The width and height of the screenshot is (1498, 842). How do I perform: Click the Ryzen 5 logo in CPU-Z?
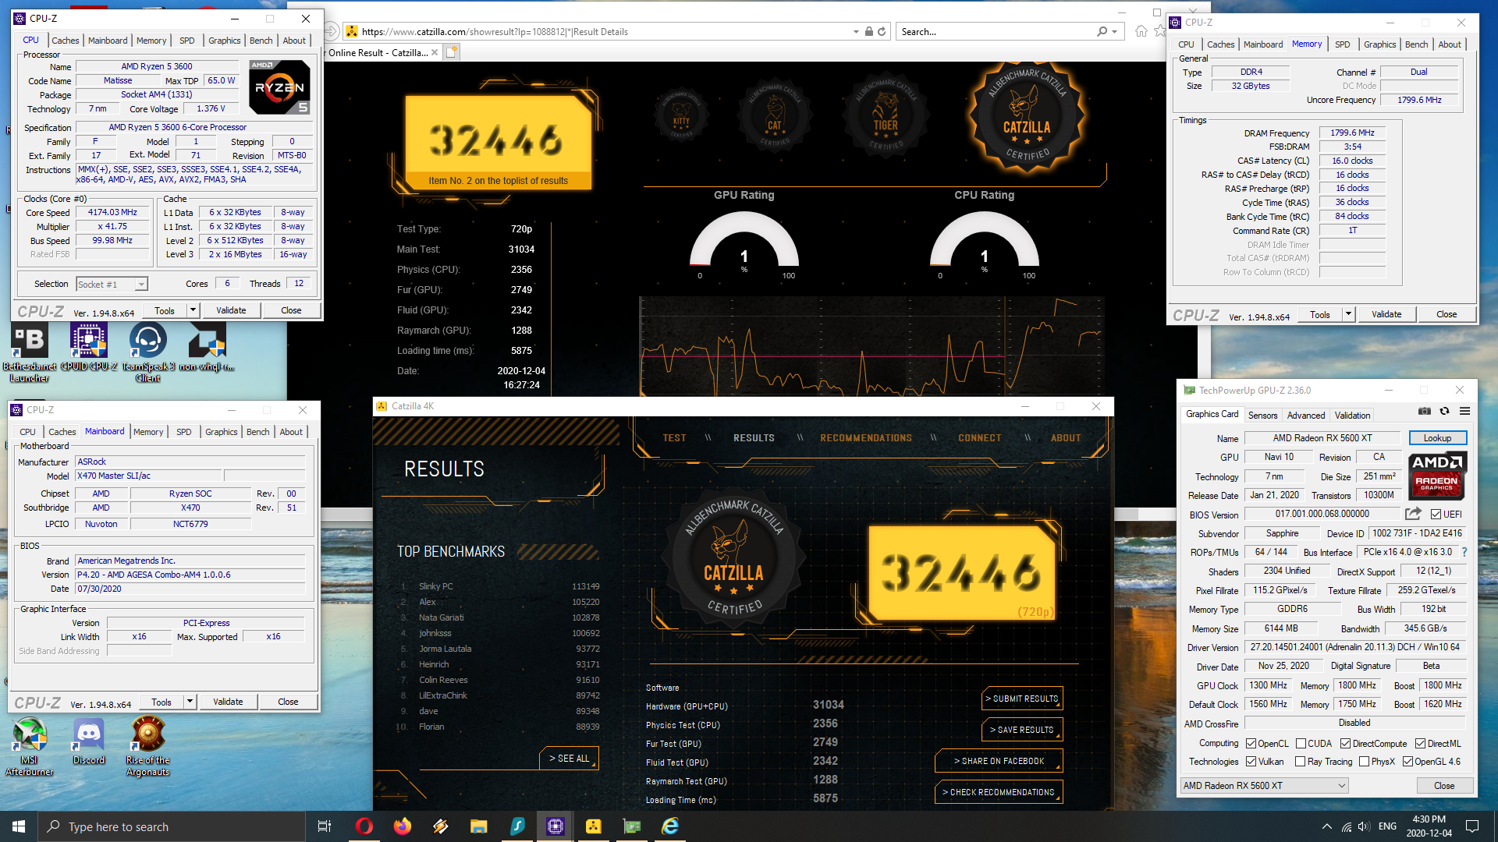[280, 87]
